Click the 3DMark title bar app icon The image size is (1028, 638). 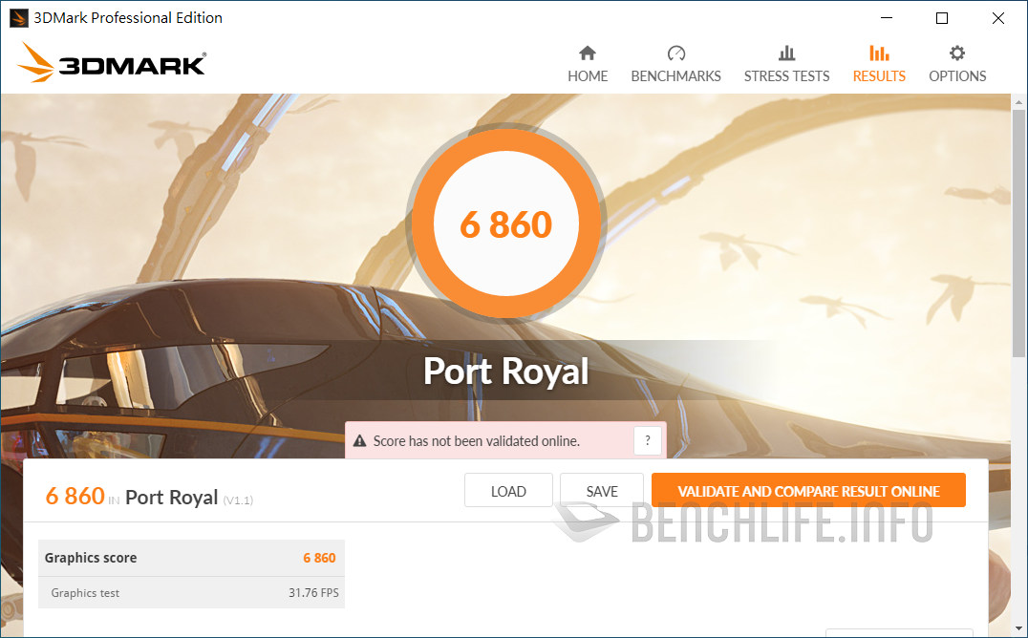coord(19,18)
